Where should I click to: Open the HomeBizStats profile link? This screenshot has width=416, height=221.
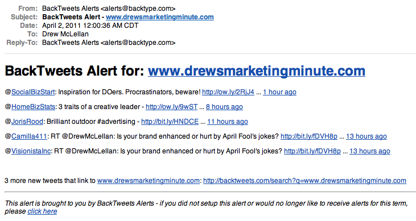[33, 107]
